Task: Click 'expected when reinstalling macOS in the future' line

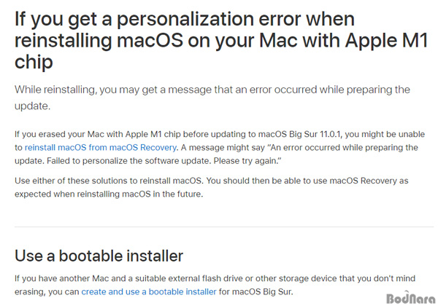Action: [109, 194]
